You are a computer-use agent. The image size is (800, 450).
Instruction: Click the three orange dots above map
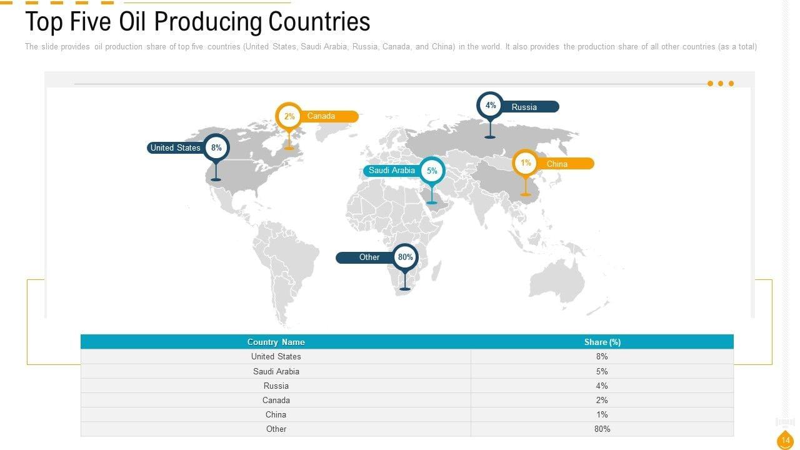[x=720, y=84]
